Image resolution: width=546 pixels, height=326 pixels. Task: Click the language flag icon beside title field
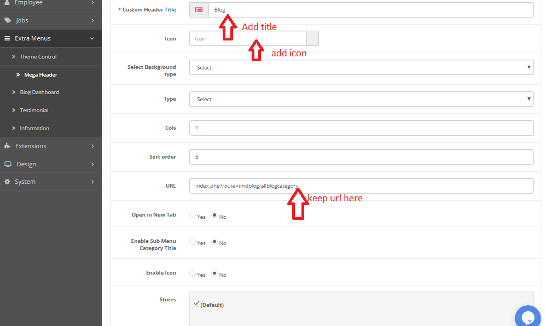[199, 10]
